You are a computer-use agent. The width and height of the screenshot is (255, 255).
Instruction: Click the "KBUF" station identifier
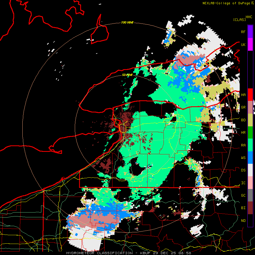pyautogui.click(x=146, y=253)
